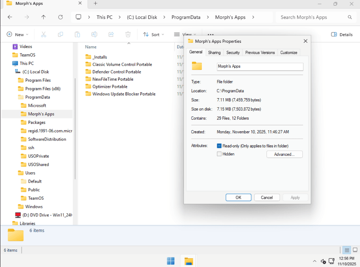
Task: Open the New item dropdown
Action: click(18, 35)
